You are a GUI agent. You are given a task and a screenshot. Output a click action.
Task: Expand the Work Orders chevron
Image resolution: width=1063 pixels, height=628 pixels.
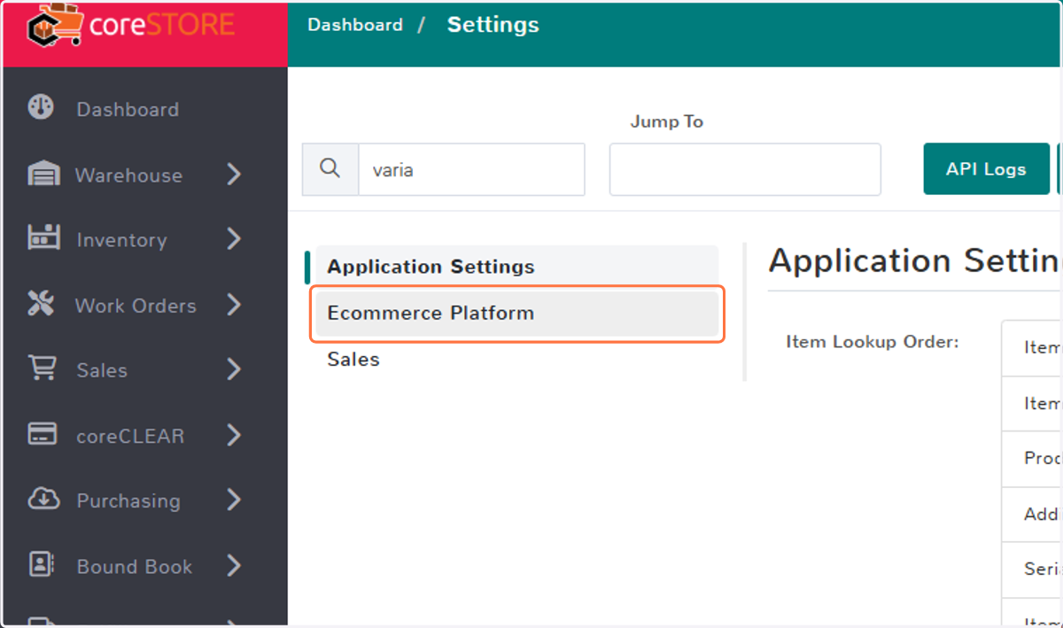[234, 305]
